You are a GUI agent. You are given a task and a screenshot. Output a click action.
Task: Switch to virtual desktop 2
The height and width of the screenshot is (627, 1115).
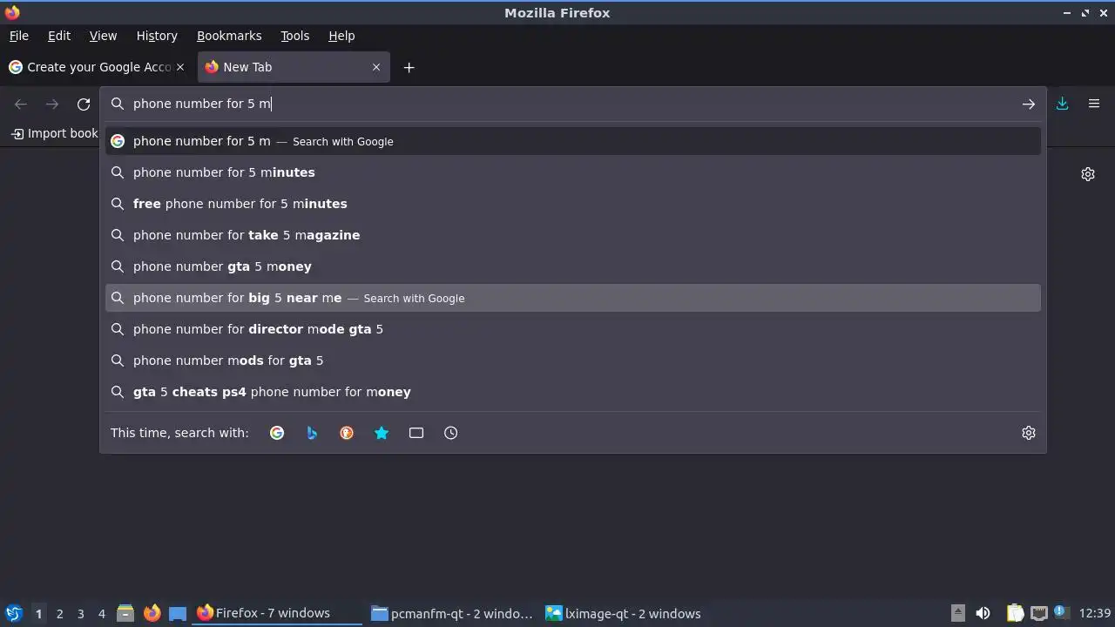coord(59,614)
